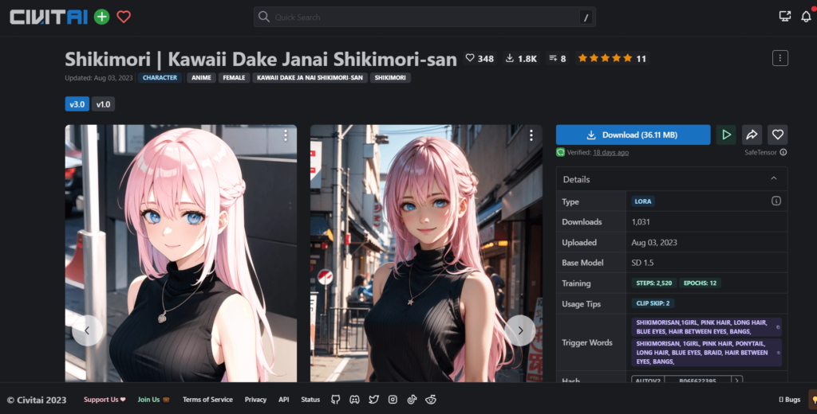Click the green plus upload icon
The image size is (817, 414).
tap(101, 17)
